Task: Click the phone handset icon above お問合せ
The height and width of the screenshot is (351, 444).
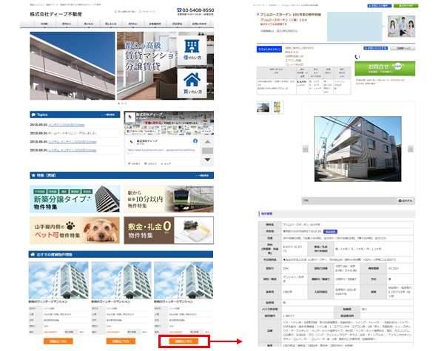Action: pos(357,57)
